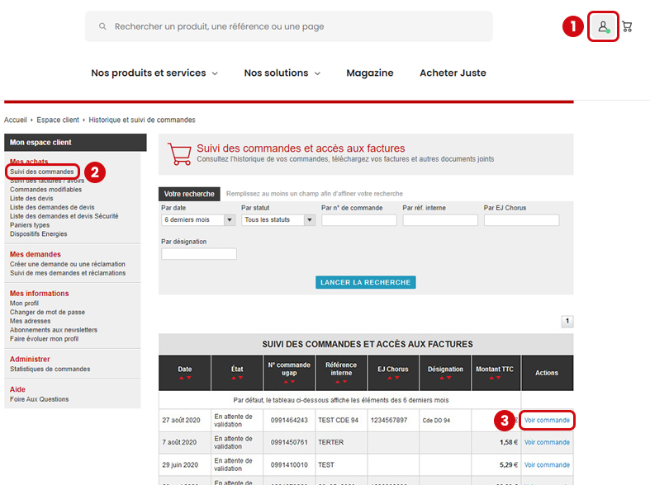650x485 pixels.
Task: Focus the "Par n° de commande" field
Action: (x=359, y=220)
